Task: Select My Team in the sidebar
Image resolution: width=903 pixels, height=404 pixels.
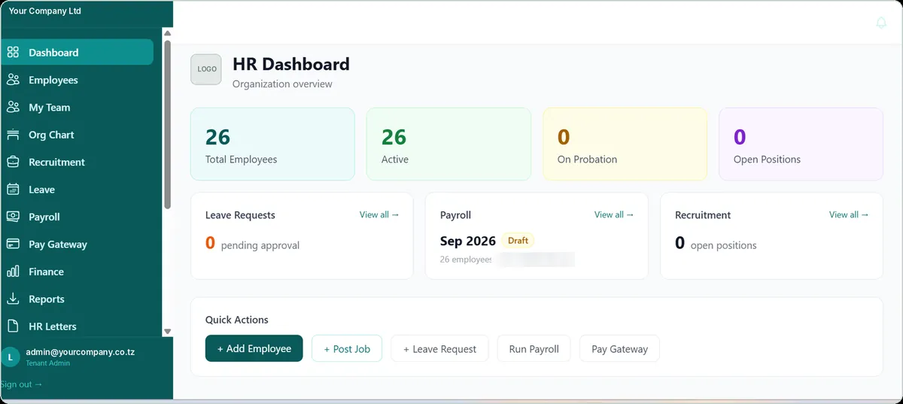Action: click(x=78, y=108)
